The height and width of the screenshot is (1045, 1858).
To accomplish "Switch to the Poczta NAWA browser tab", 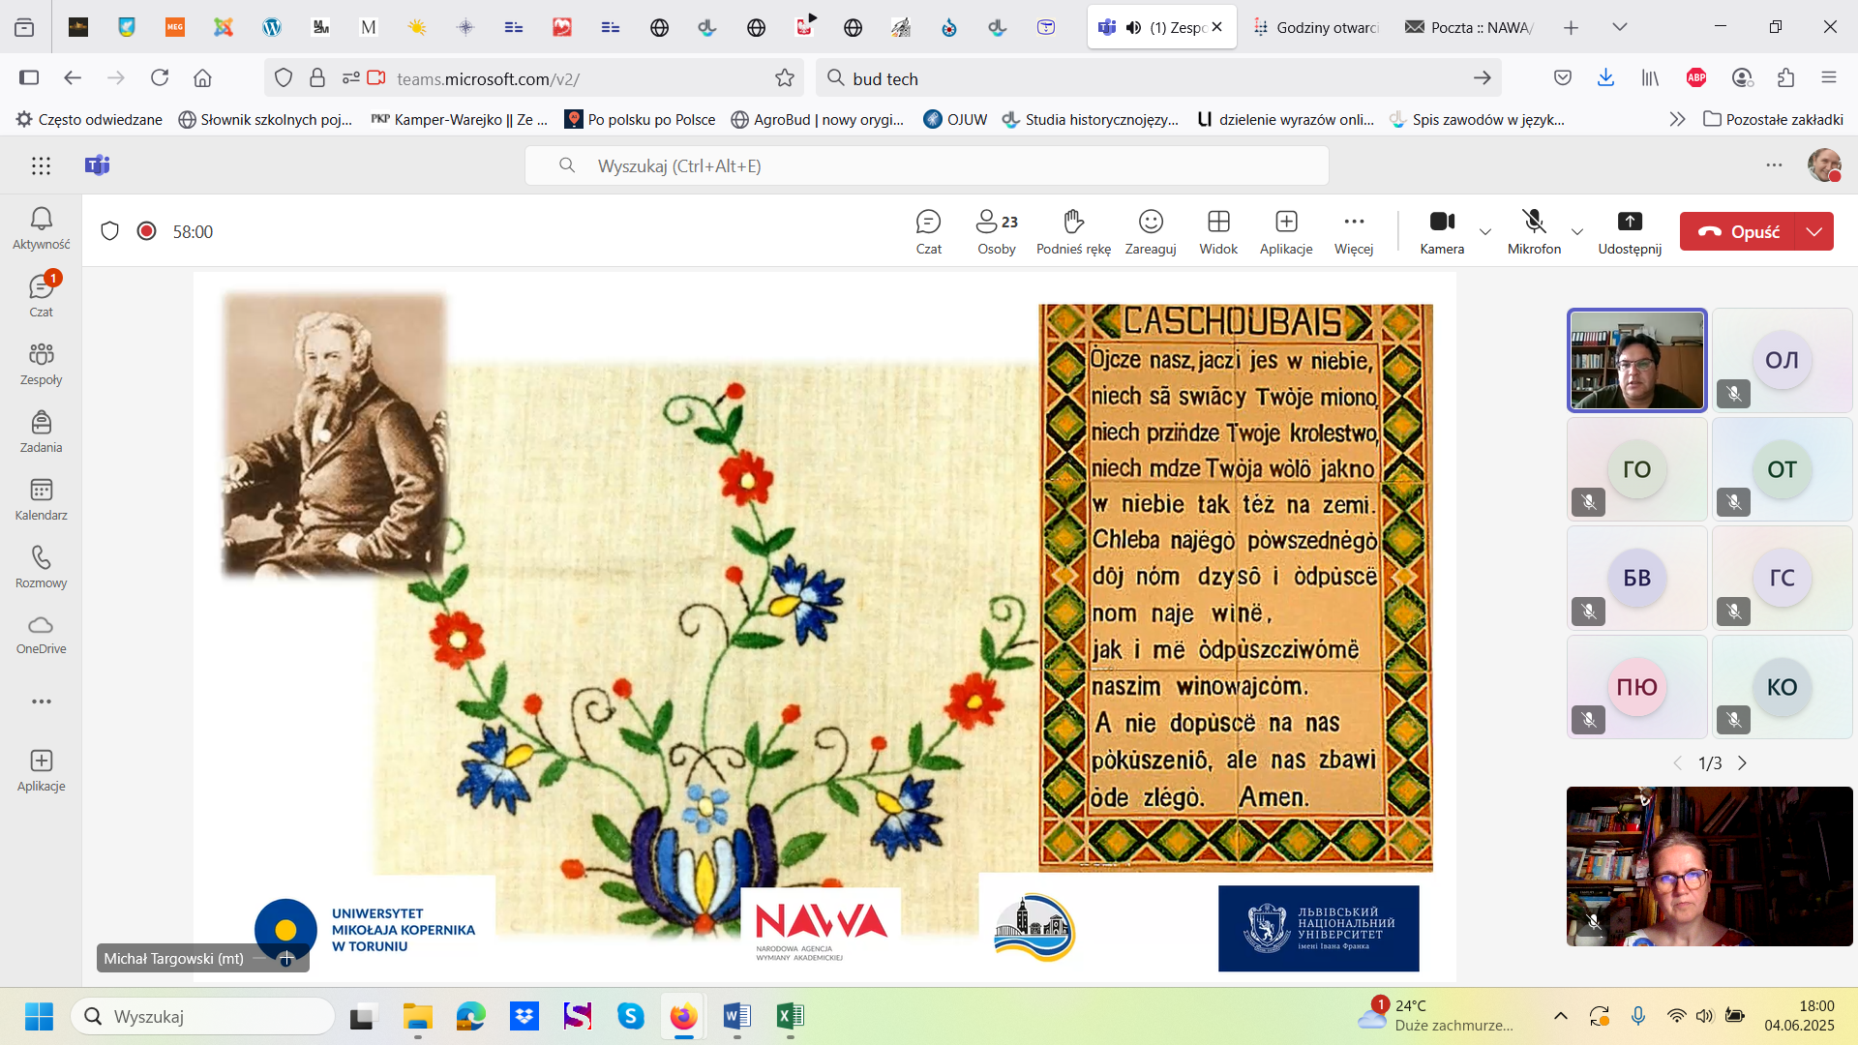I will pos(1471,27).
